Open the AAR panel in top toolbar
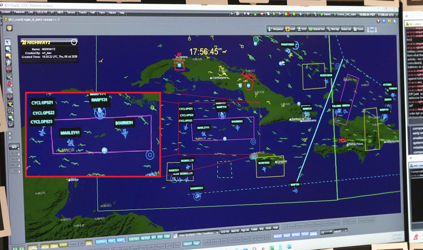423x250 pixels. (x=290, y=29)
